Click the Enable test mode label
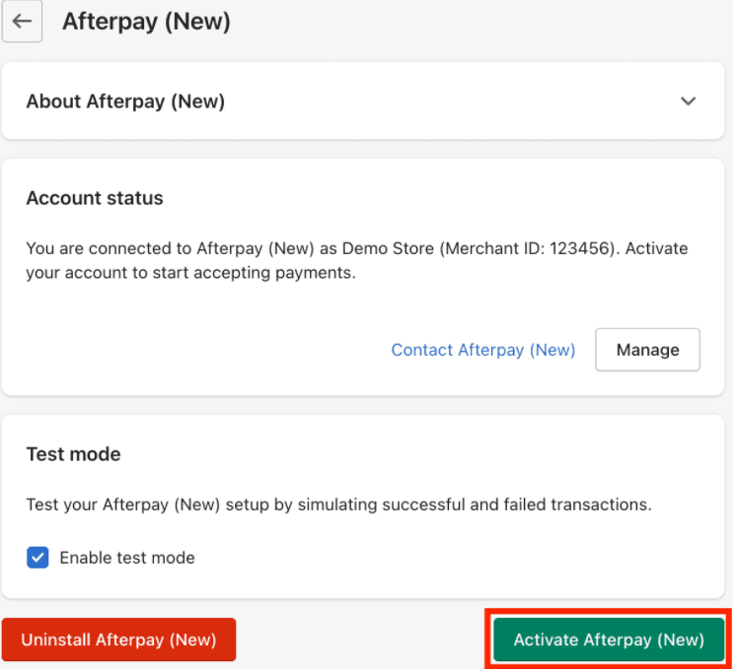This screenshot has width=735, height=669. tap(127, 558)
